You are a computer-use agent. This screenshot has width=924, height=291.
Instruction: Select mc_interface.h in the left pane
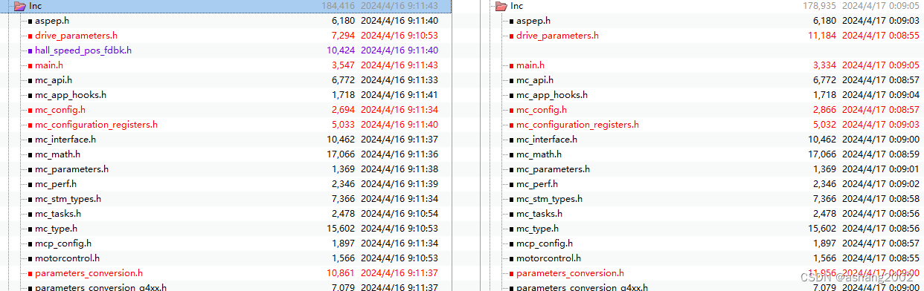pos(65,140)
